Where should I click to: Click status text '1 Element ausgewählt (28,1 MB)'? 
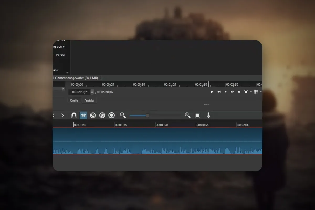(75, 78)
